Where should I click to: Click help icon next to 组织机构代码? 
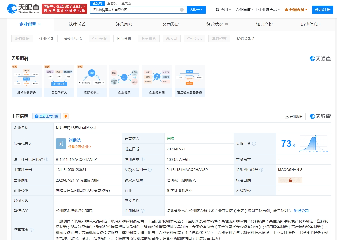tap(261, 170)
